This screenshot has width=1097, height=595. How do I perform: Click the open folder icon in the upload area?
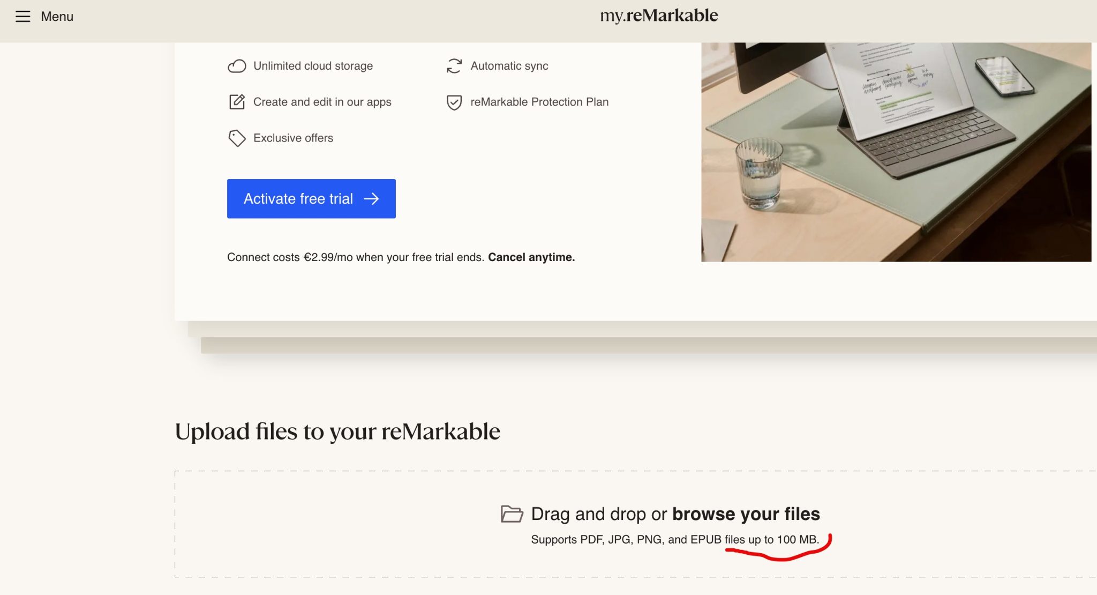click(512, 514)
